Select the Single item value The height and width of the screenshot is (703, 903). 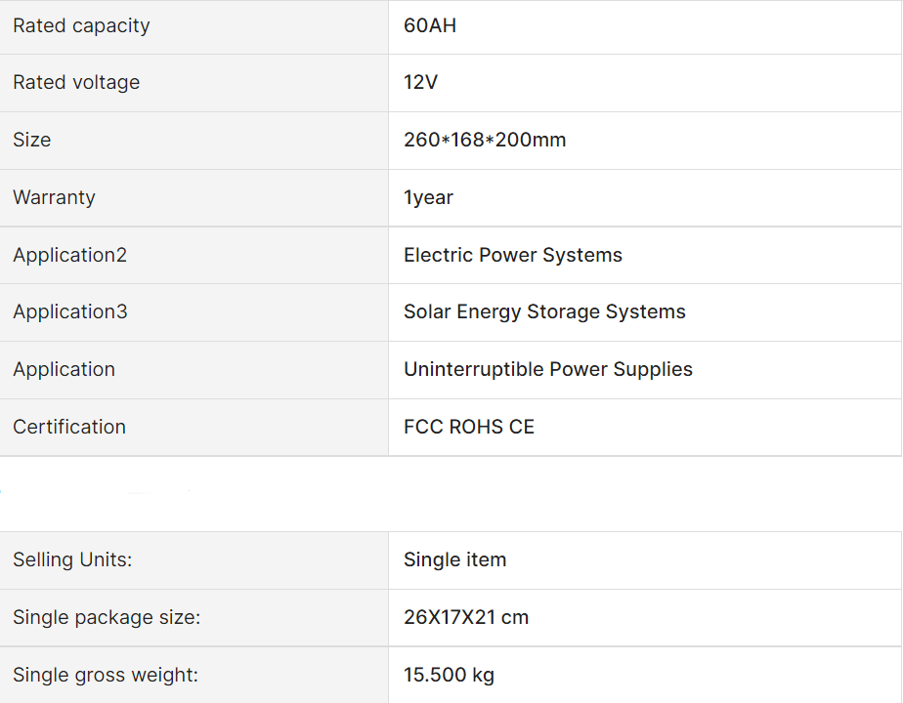455,559
